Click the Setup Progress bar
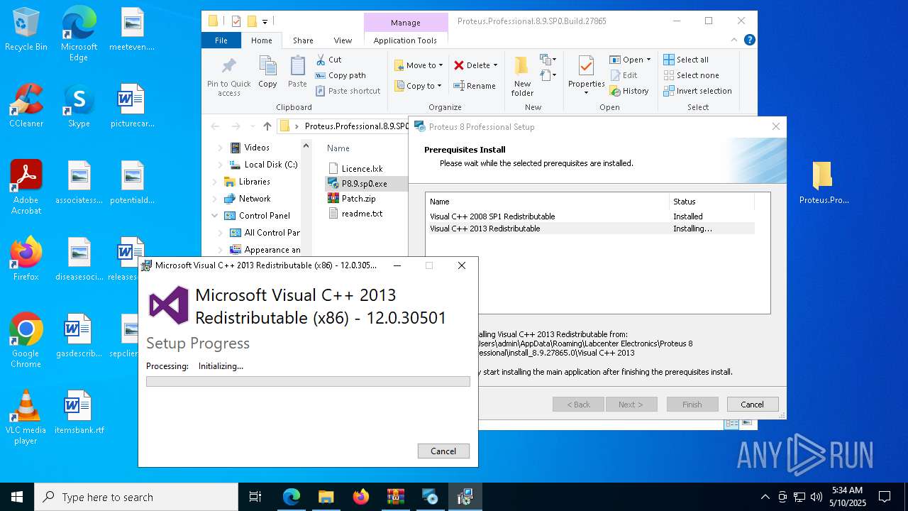 [308, 381]
